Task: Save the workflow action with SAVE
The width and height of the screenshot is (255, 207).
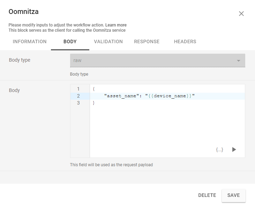Action: tap(233, 195)
